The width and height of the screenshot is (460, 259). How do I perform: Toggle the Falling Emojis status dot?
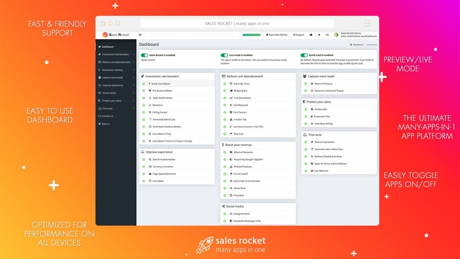[144, 112]
